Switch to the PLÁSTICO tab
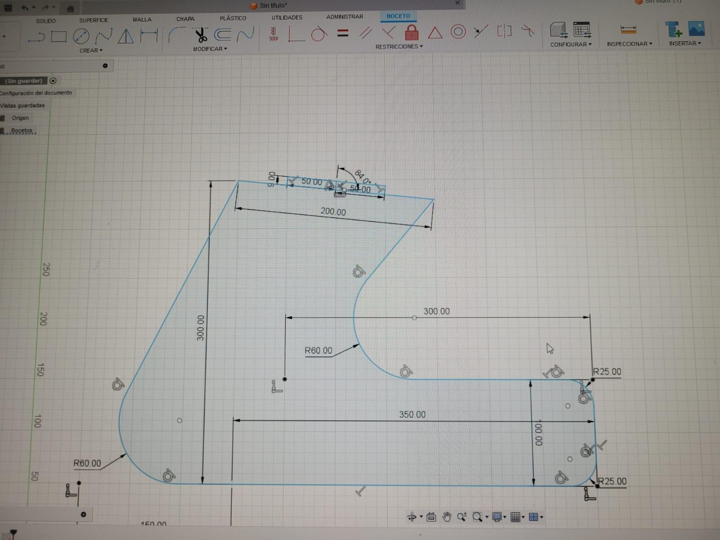This screenshot has height=540, width=720. tap(233, 18)
